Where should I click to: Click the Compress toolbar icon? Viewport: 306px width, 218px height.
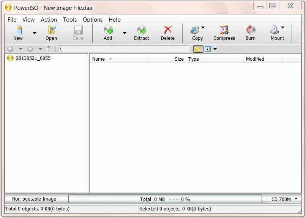224,30
